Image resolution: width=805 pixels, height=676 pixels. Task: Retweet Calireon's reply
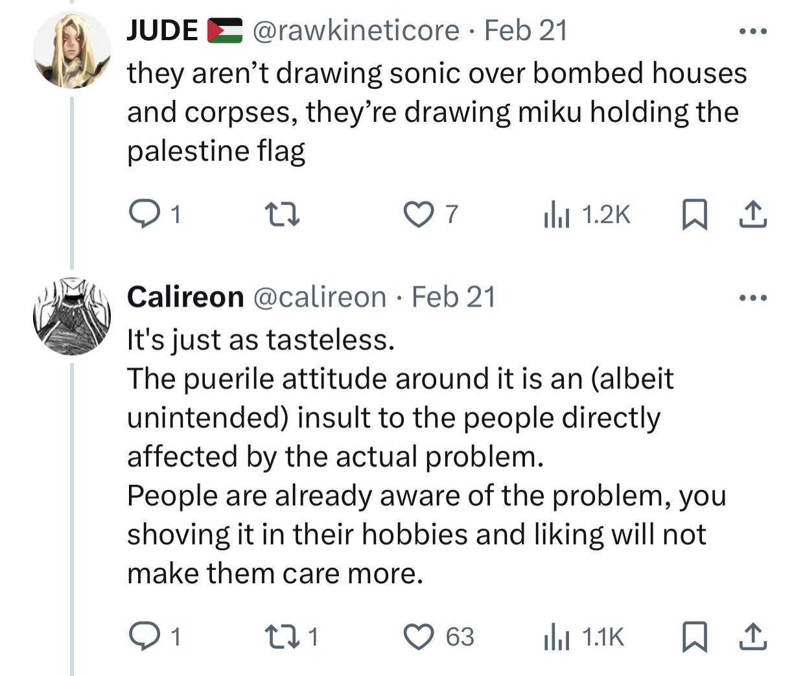pos(283,636)
